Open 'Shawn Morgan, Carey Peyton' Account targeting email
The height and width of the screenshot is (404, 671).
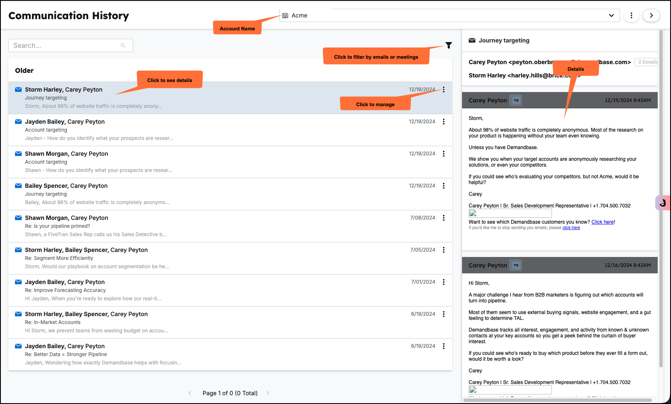click(230, 162)
